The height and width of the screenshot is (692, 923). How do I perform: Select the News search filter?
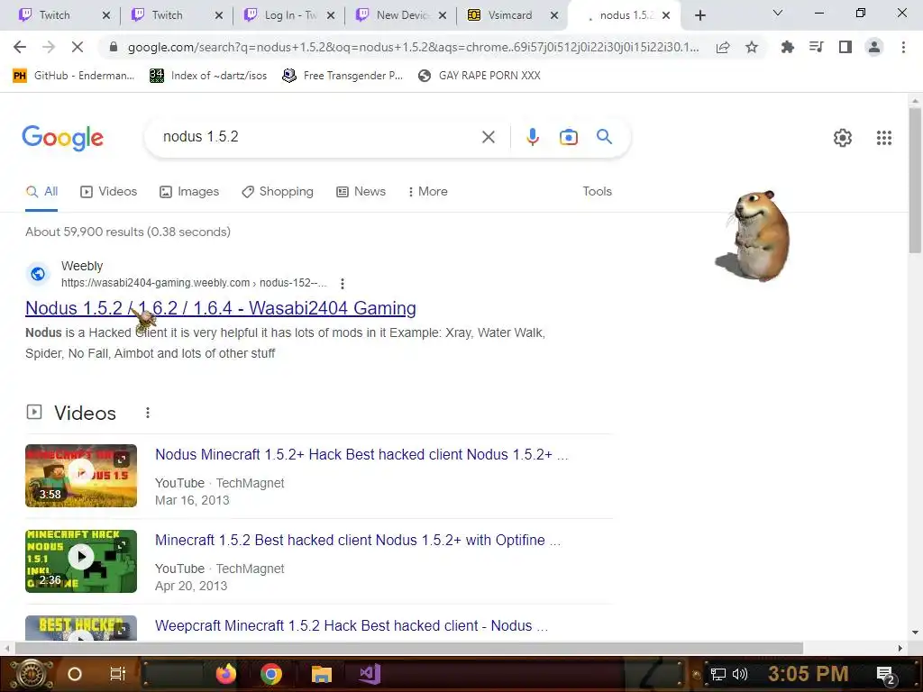click(x=361, y=192)
